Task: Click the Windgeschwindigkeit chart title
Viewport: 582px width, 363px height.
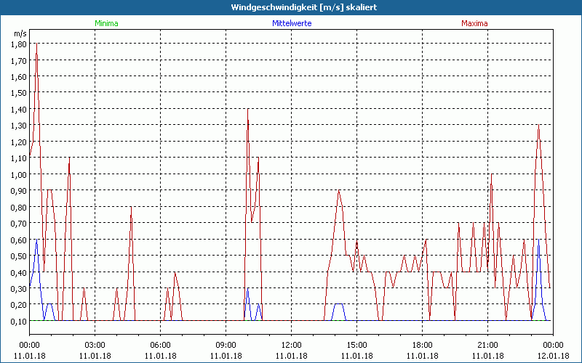Action: point(291,7)
